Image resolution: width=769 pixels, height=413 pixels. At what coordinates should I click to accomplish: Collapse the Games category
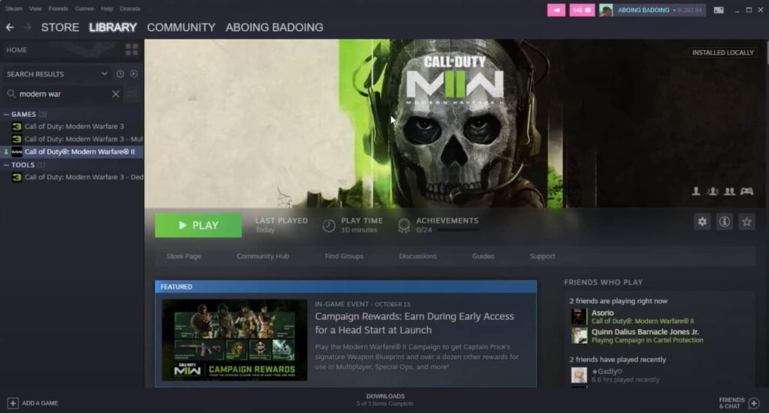pos(7,115)
